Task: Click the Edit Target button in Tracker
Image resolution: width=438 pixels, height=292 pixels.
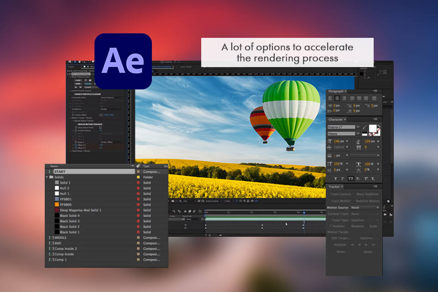Action: [x=340, y=238]
